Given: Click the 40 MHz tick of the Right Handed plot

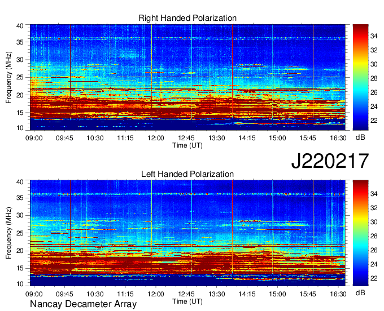Looking at the screenshot, I should [x=20, y=26].
